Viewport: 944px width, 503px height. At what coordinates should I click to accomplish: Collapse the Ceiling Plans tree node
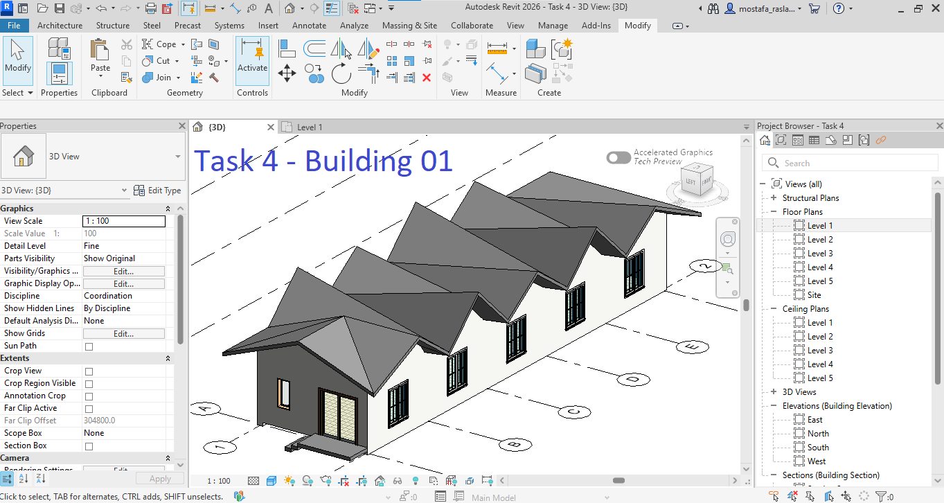tap(774, 309)
